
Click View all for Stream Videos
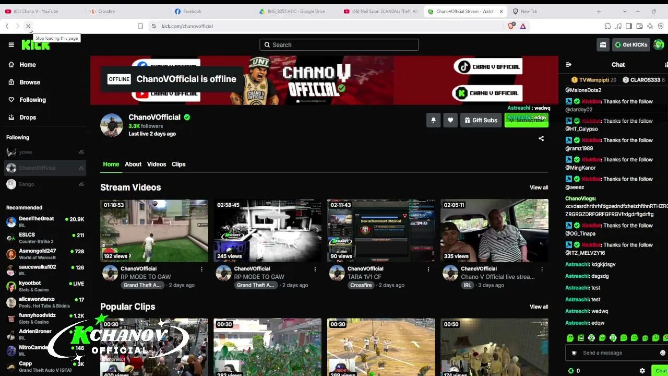[x=539, y=187]
